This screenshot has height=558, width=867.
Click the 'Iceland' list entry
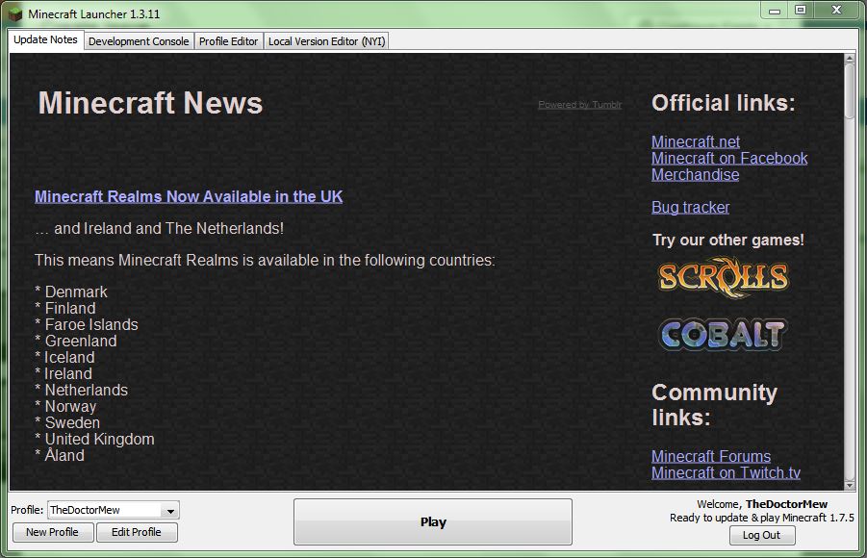point(69,357)
